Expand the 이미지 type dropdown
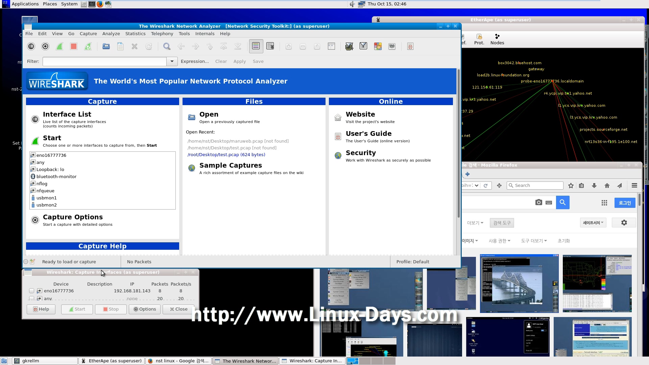 [470, 241]
